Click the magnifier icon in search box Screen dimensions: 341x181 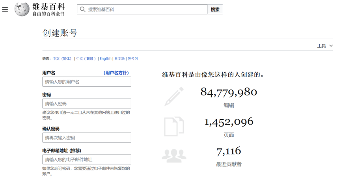coord(83,9)
